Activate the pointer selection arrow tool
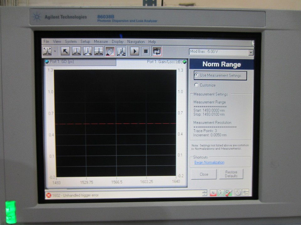The height and width of the screenshot is (225, 301). pos(66,52)
